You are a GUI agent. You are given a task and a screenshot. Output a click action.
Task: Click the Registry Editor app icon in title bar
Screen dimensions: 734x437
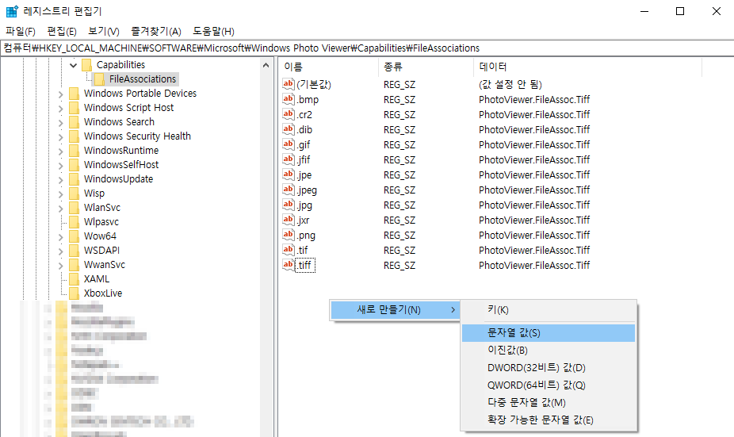(12, 11)
